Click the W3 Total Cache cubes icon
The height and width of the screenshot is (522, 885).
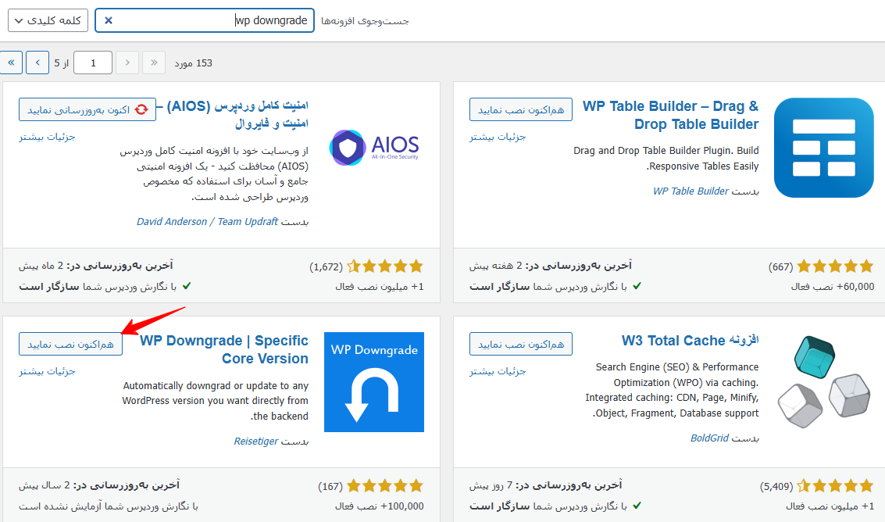coord(823,382)
